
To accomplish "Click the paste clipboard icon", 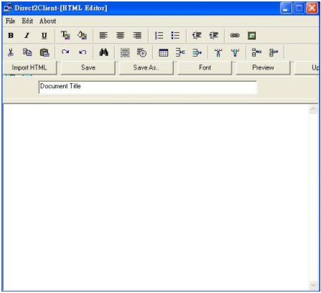I will click(45, 52).
